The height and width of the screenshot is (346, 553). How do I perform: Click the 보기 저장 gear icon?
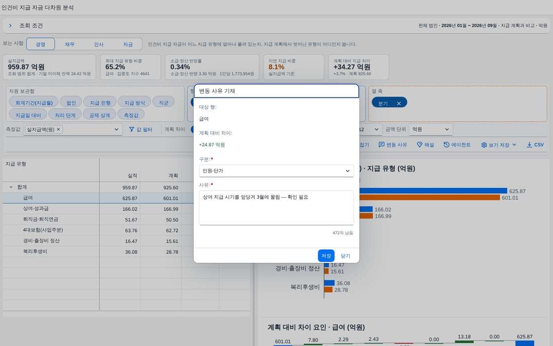484,145
